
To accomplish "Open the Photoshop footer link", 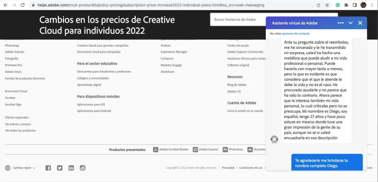I will point(12,45).
